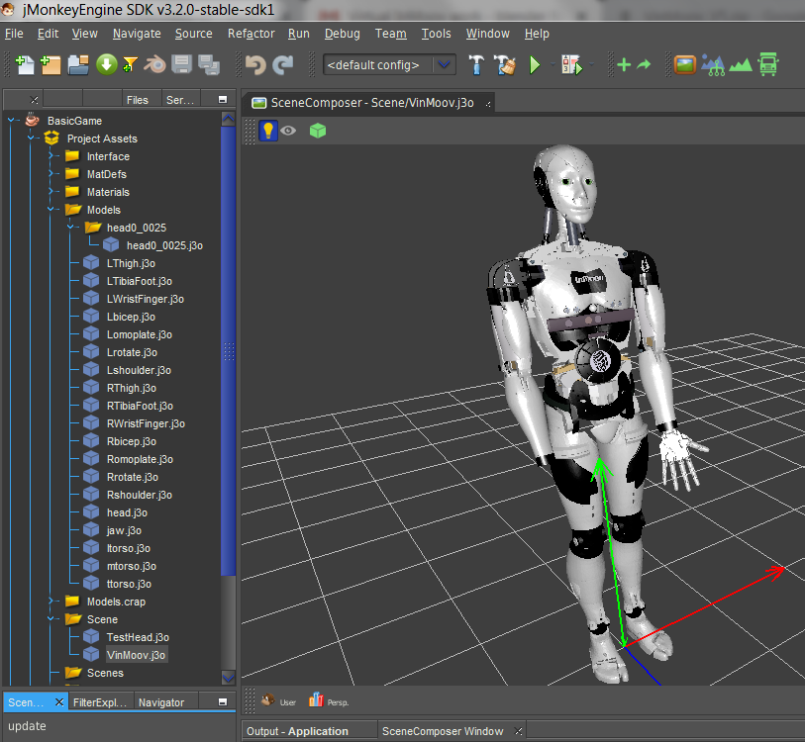Select RWristFinger.j3o model

point(146,423)
